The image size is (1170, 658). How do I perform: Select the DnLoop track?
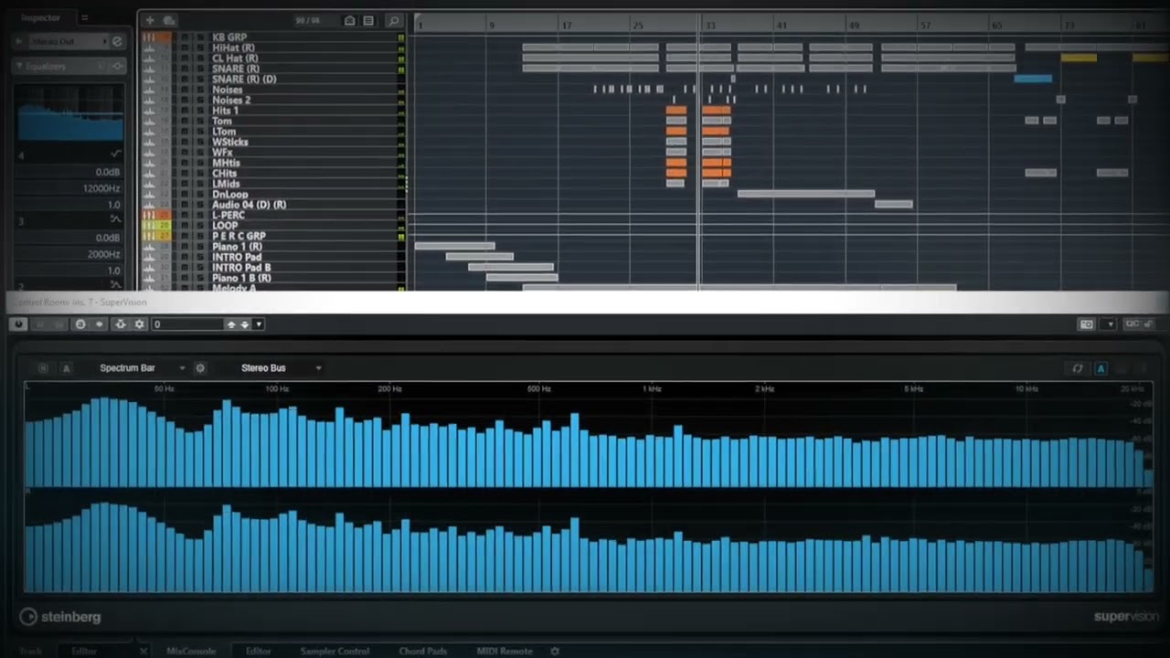pyautogui.click(x=230, y=194)
